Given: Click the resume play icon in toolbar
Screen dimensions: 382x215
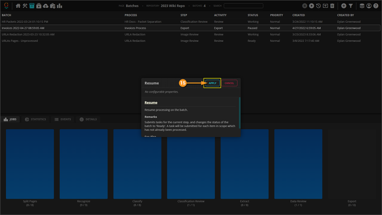Looking at the screenshot, I should click(x=311, y=6).
